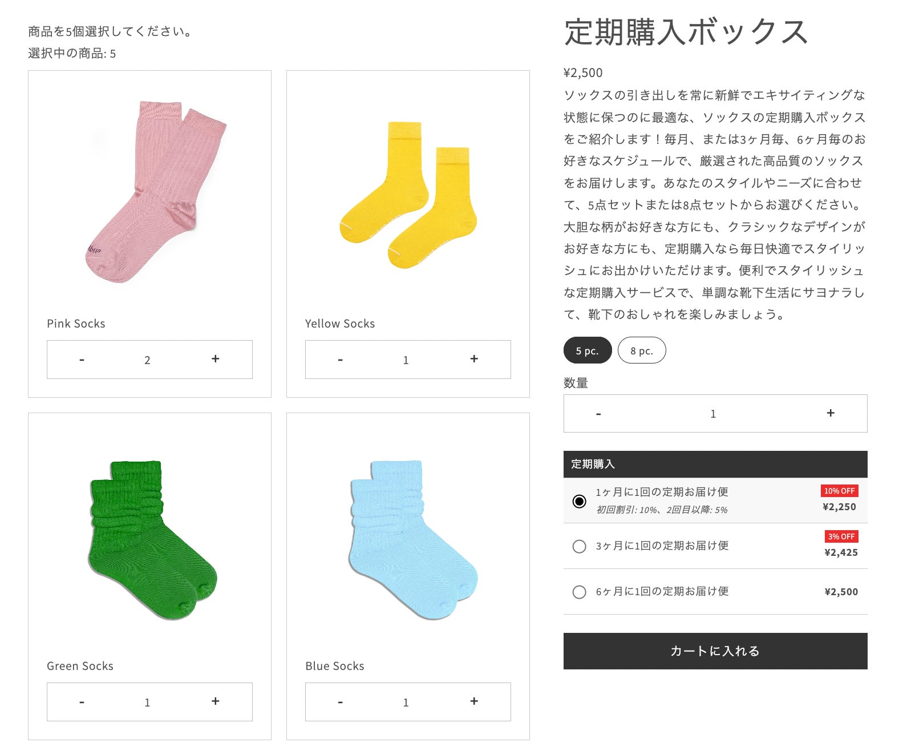Choose the 8 pc. set option
899x751 pixels.
point(641,350)
